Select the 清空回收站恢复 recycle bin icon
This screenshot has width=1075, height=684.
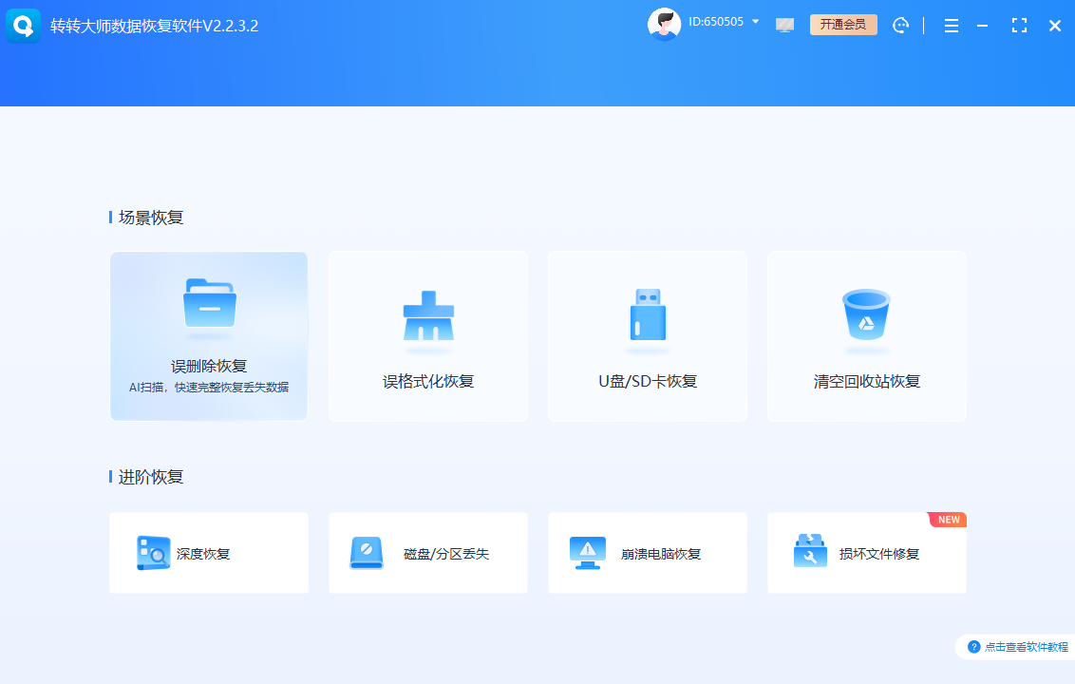(866, 313)
